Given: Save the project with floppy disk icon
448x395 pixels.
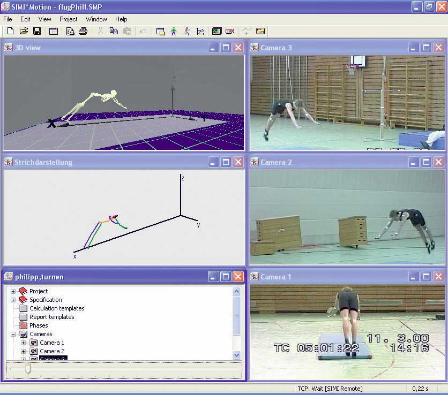Looking at the screenshot, I should point(37,31).
